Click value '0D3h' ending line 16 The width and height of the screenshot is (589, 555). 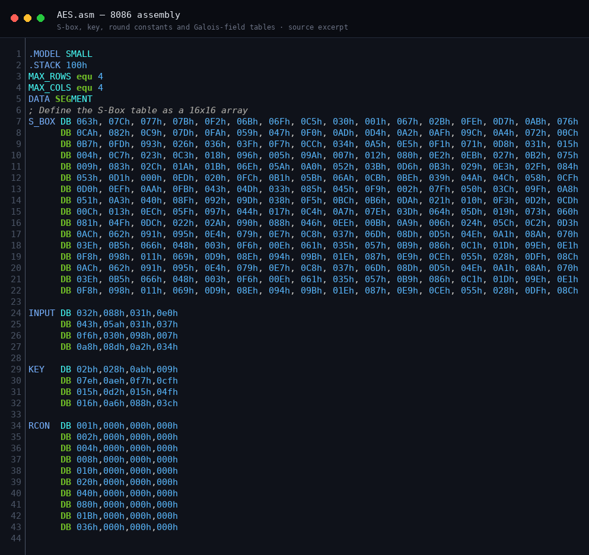567,223
